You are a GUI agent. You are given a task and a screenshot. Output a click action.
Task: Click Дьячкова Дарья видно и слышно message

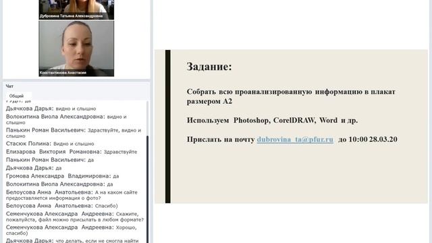(51, 109)
